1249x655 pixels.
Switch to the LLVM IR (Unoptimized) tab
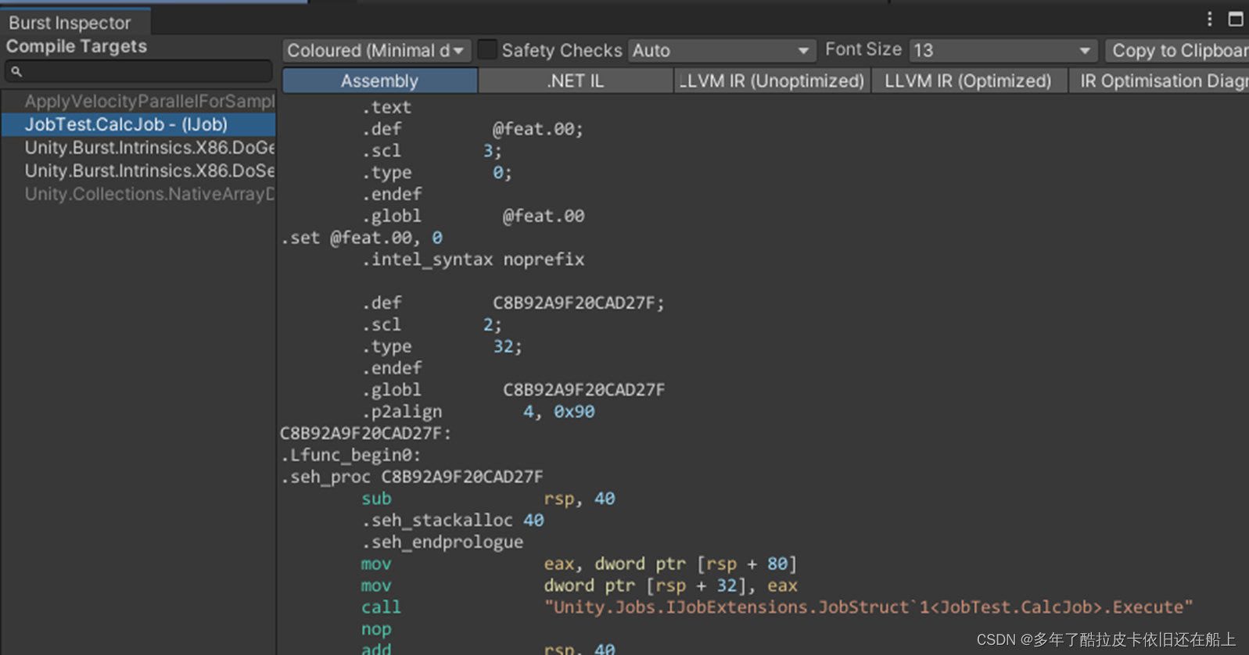click(x=773, y=81)
